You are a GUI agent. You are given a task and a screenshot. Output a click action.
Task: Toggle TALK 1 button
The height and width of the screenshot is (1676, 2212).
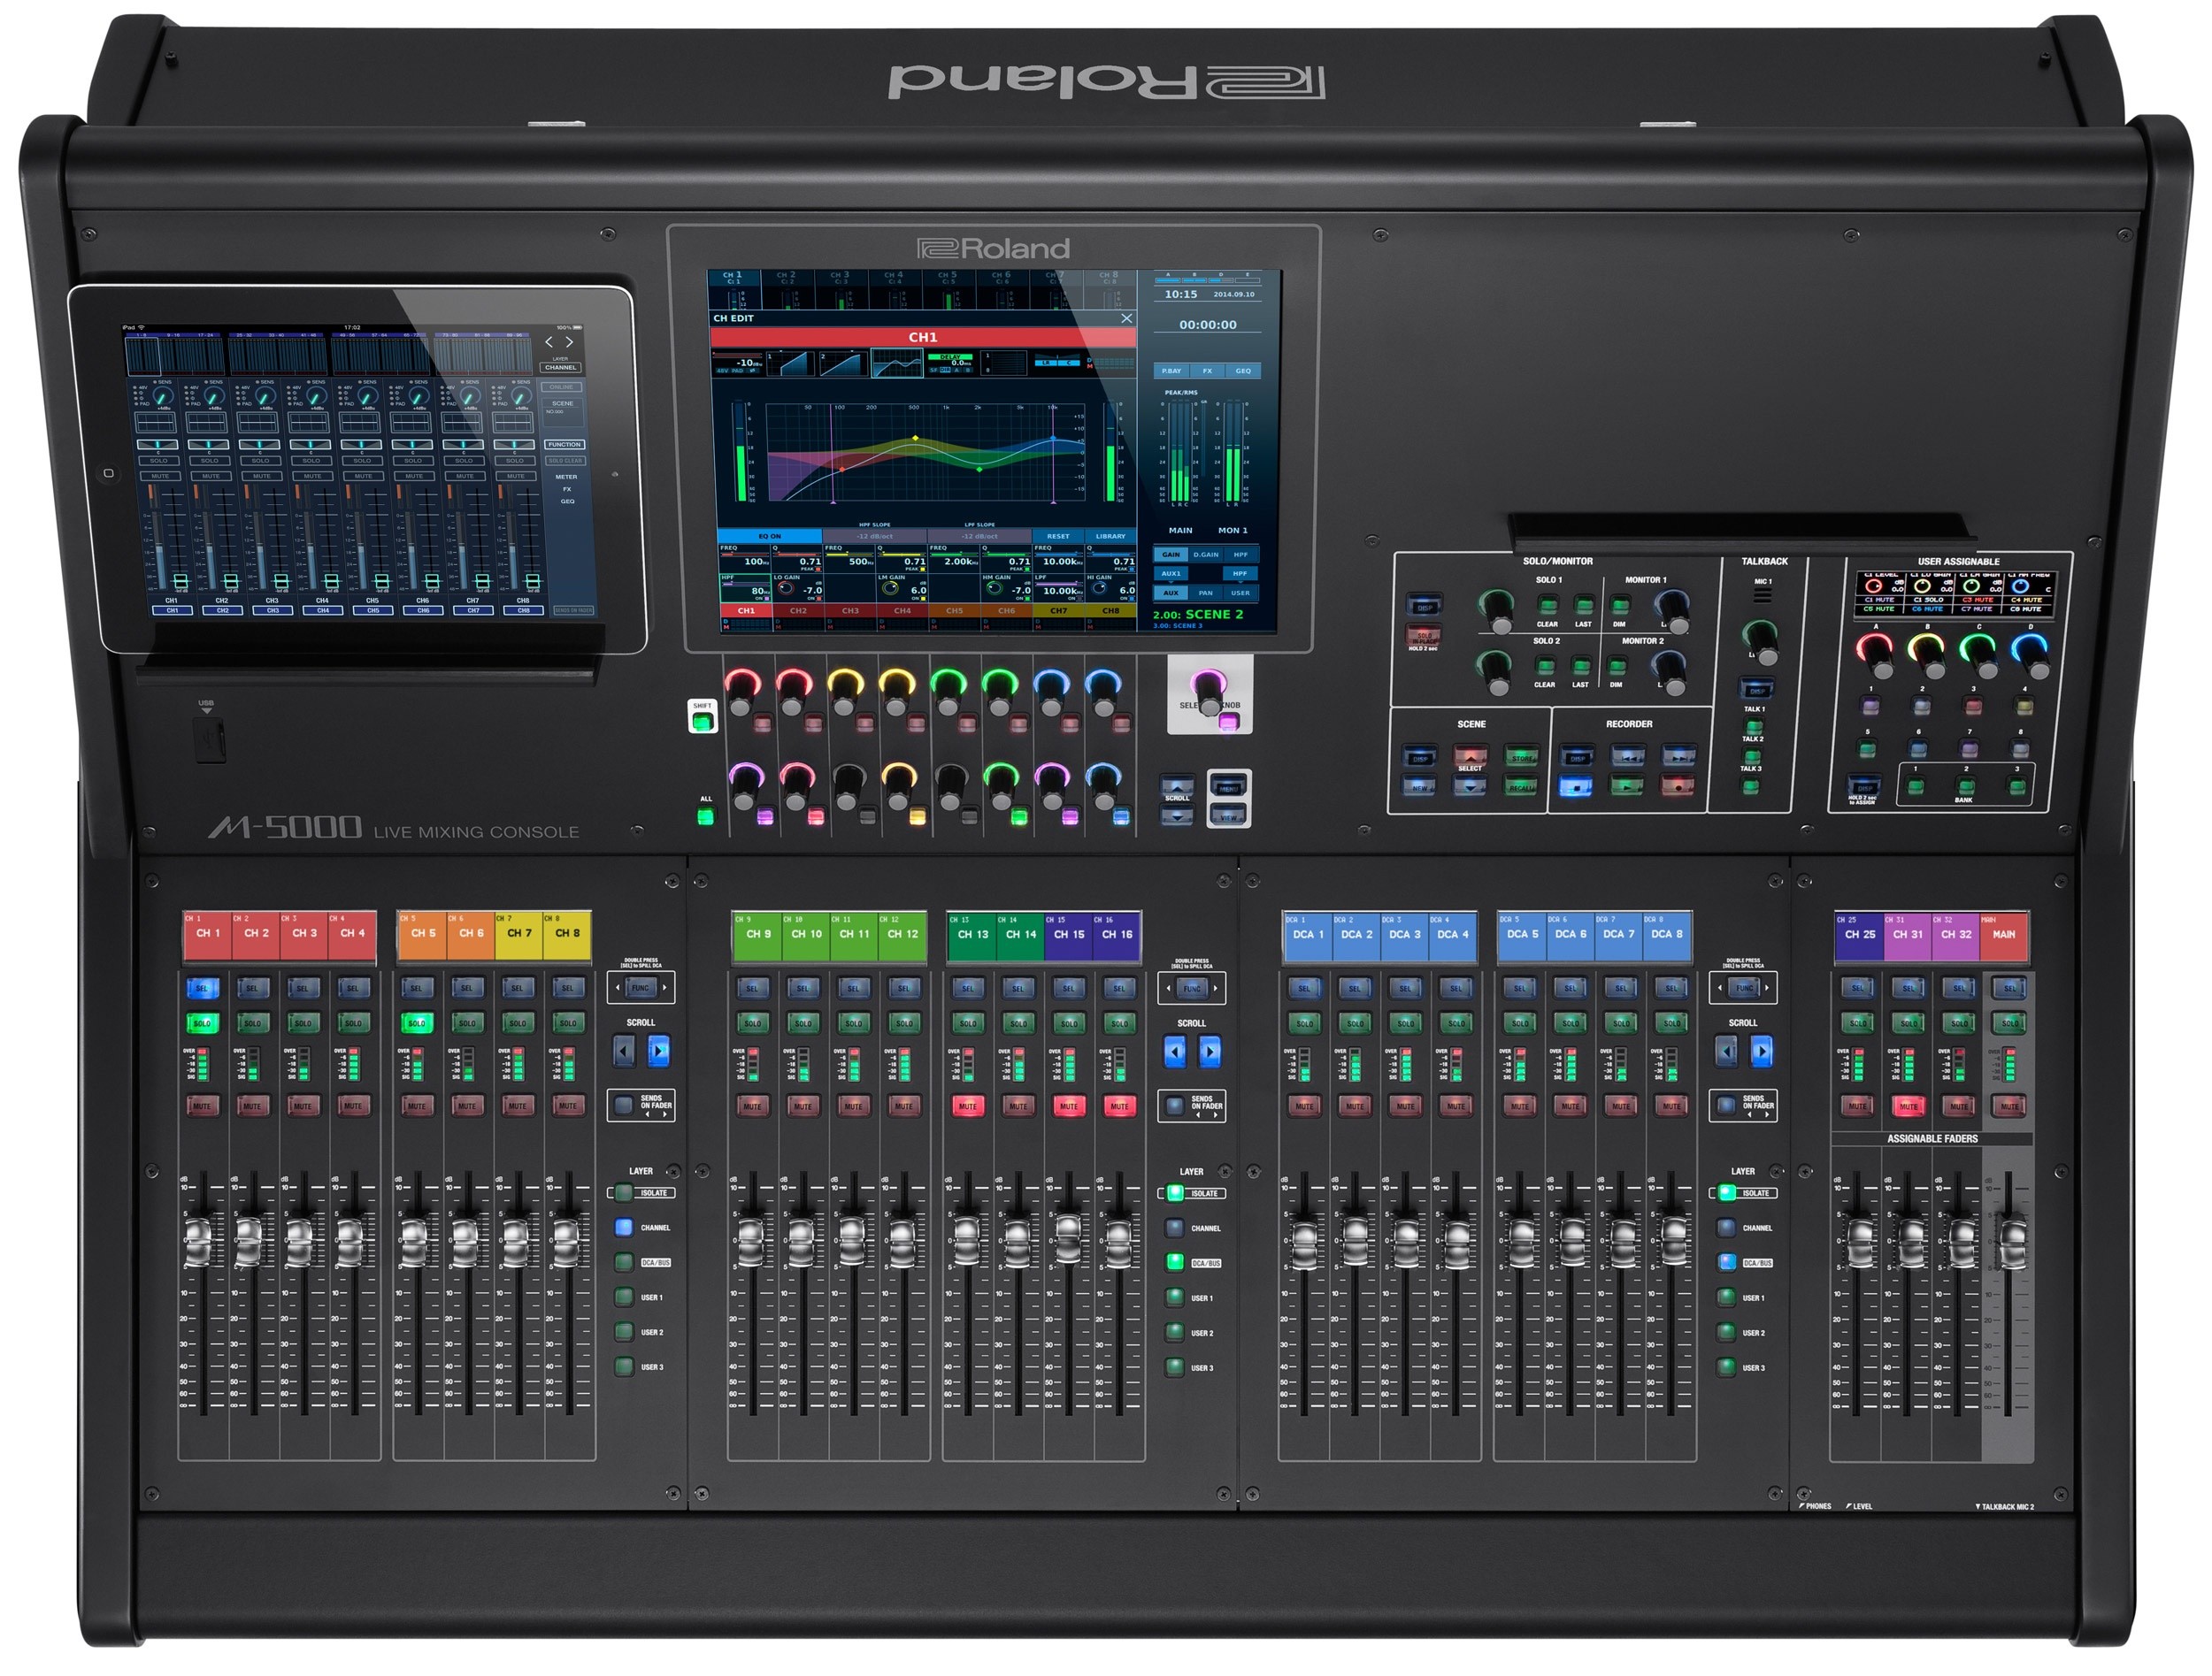[x=1753, y=727]
